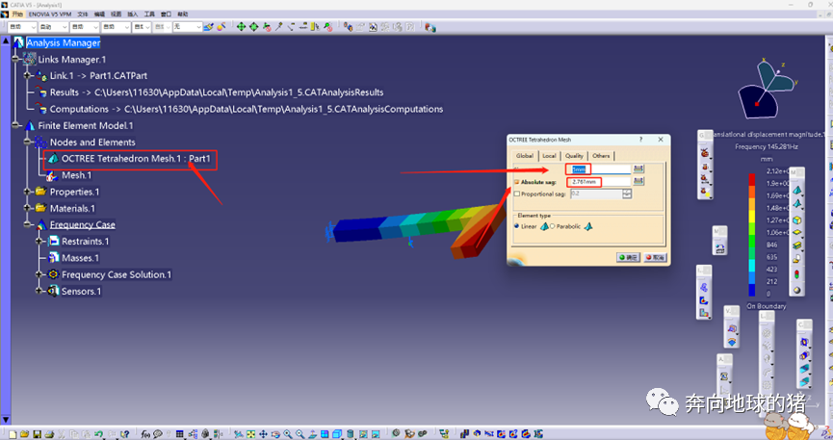Screen dimensions: 833x440
Task: Click the Proportional sag spinner arrows
Action: tap(627, 194)
